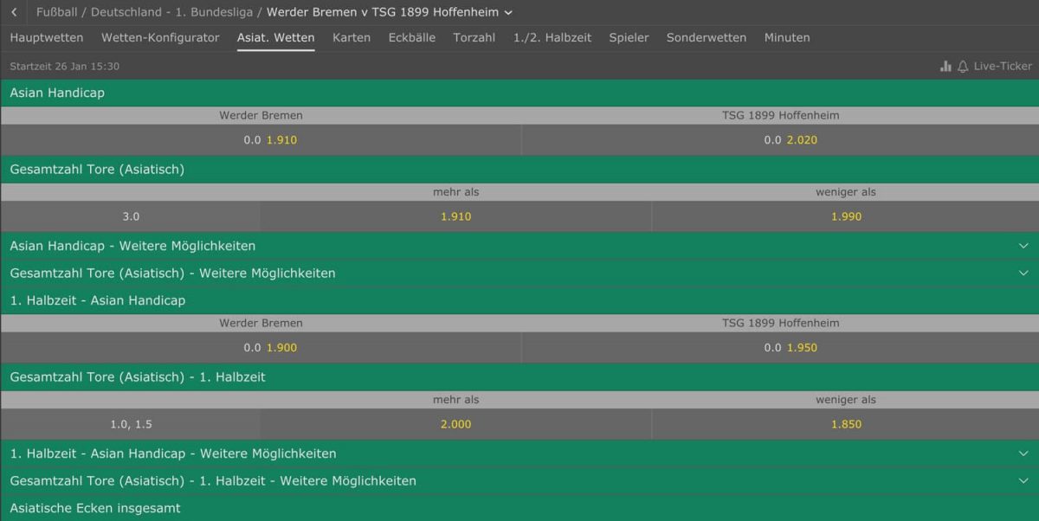The image size is (1039, 521).
Task: Go to the Torzahl tab
Action: 474,38
